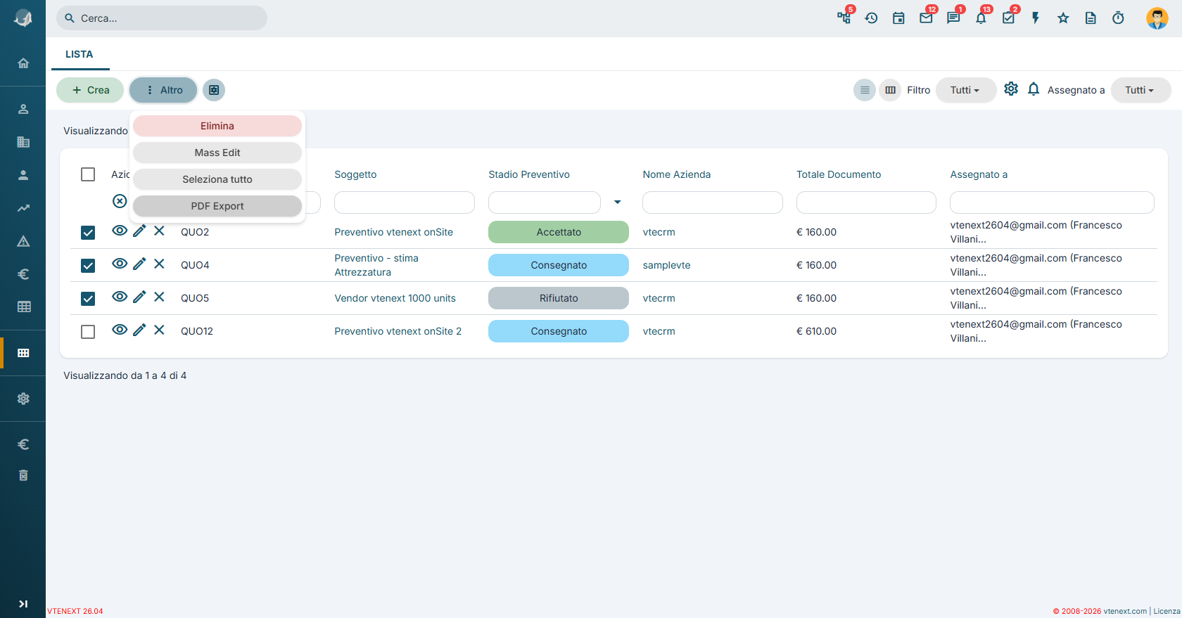Toggle the select-all header checkbox
The image size is (1182, 618).
click(x=88, y=174)
